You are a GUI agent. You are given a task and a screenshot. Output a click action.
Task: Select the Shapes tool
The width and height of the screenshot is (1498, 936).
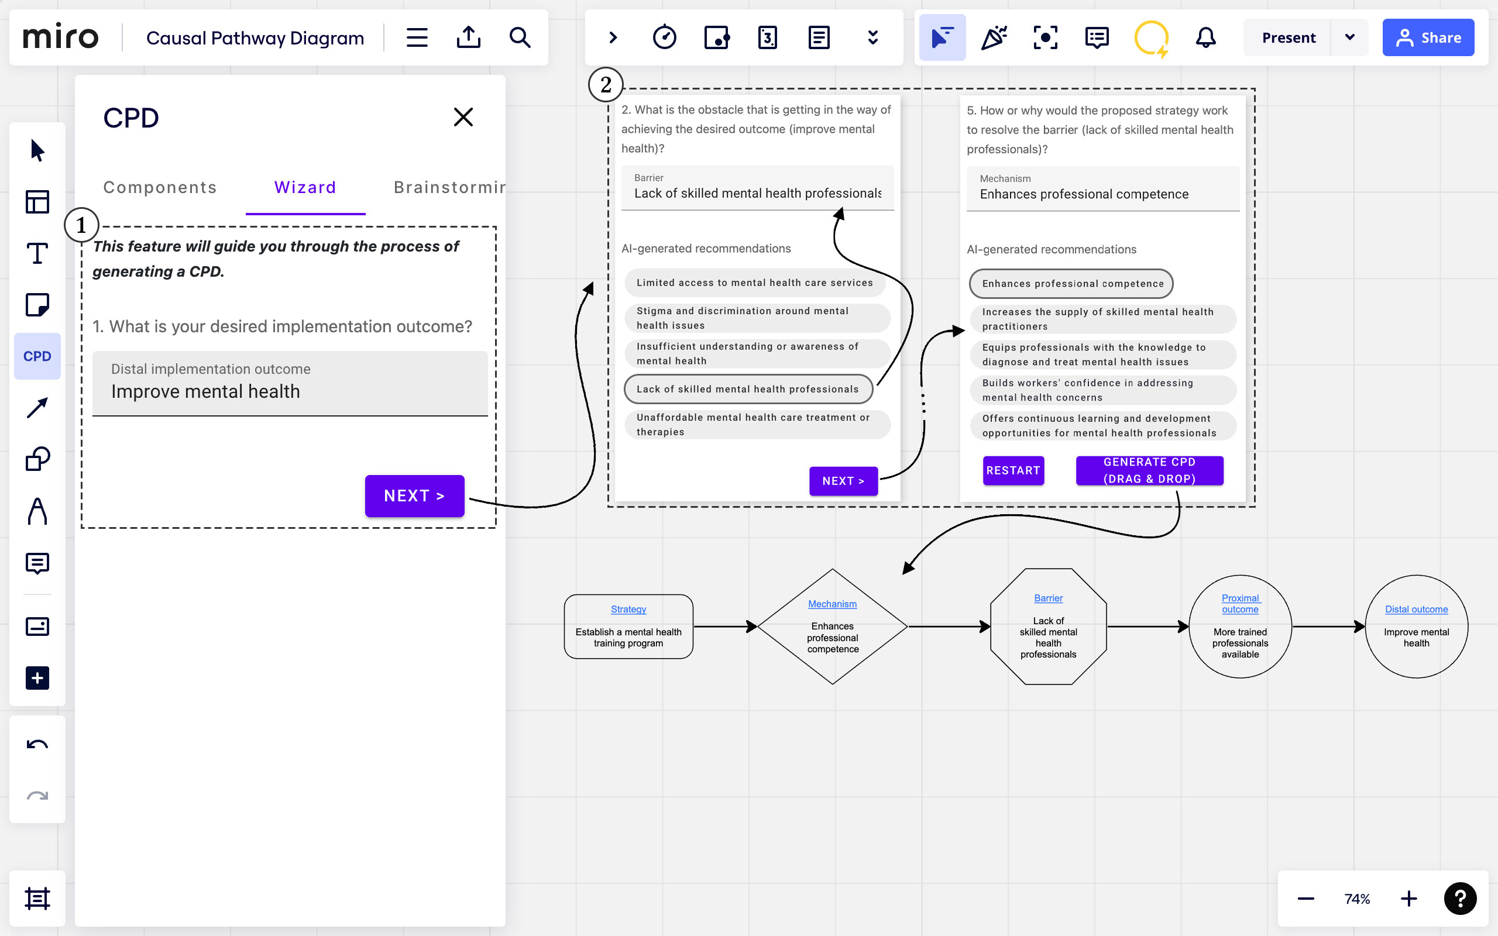pyautogui.click(x=37, y=459)
